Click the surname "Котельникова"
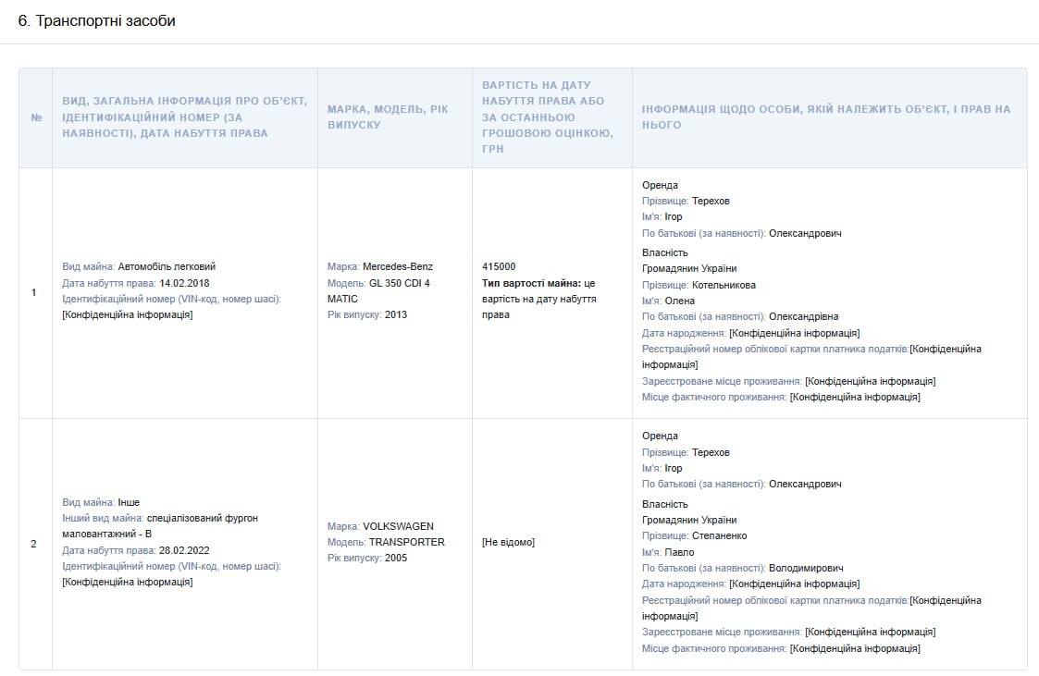 [724, 285]
